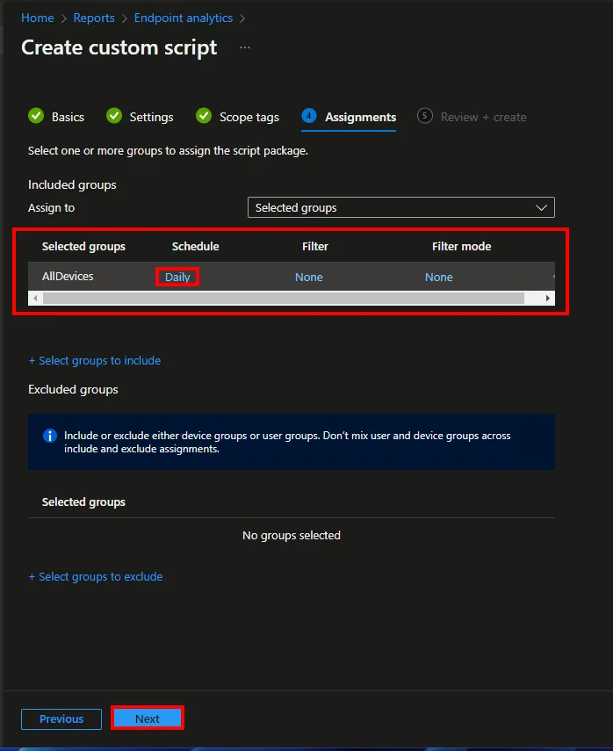
Task: Open the Home breadcrumb link
Action: point(38,18)
